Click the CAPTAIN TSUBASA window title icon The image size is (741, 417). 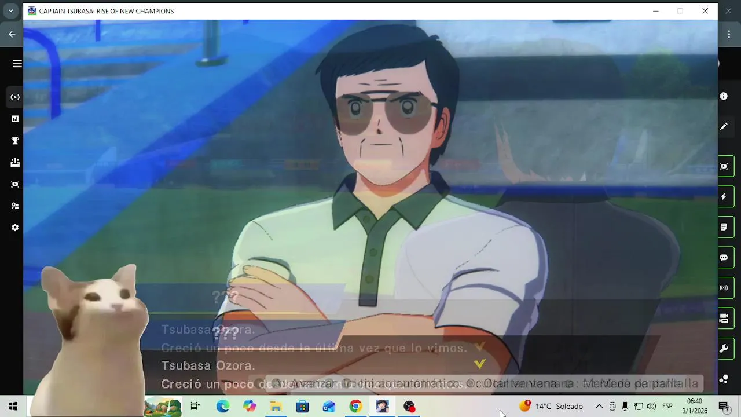(x=32, y=11)
